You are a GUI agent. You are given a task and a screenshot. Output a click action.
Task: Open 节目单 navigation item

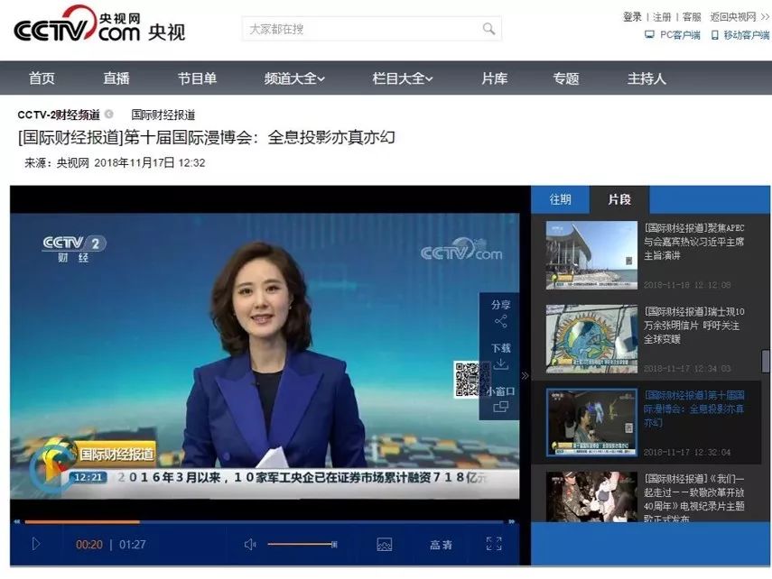[197, 78]
